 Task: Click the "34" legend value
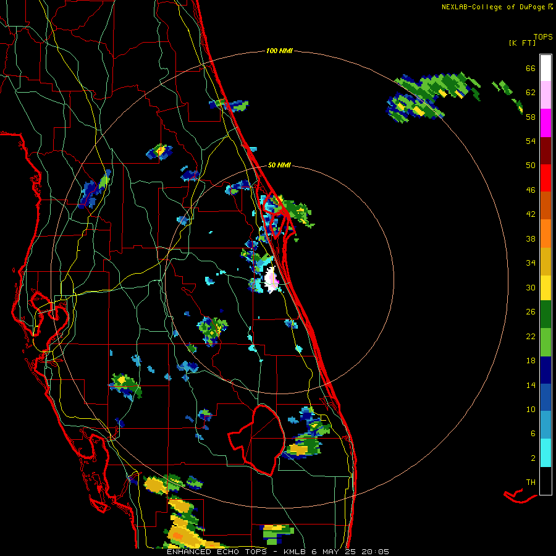[x=531, y=263]
